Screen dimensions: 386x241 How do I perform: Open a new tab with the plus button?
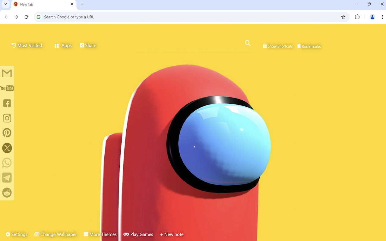82,4
